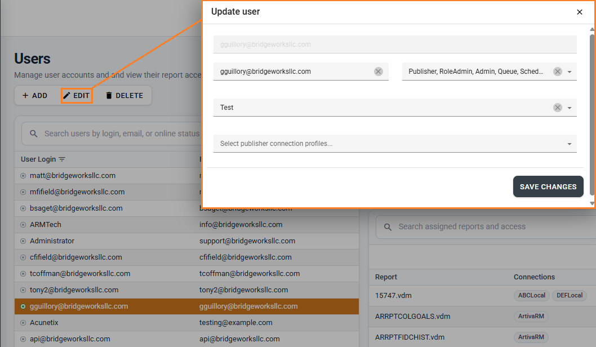Screen dimensions: 596x347
Task: Click the Report column header
Action: coord(386,277)
